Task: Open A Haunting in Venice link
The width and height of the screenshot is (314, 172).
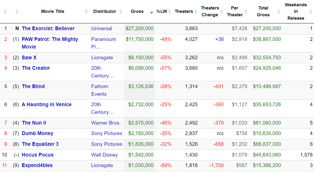Action: coord(47,105)
